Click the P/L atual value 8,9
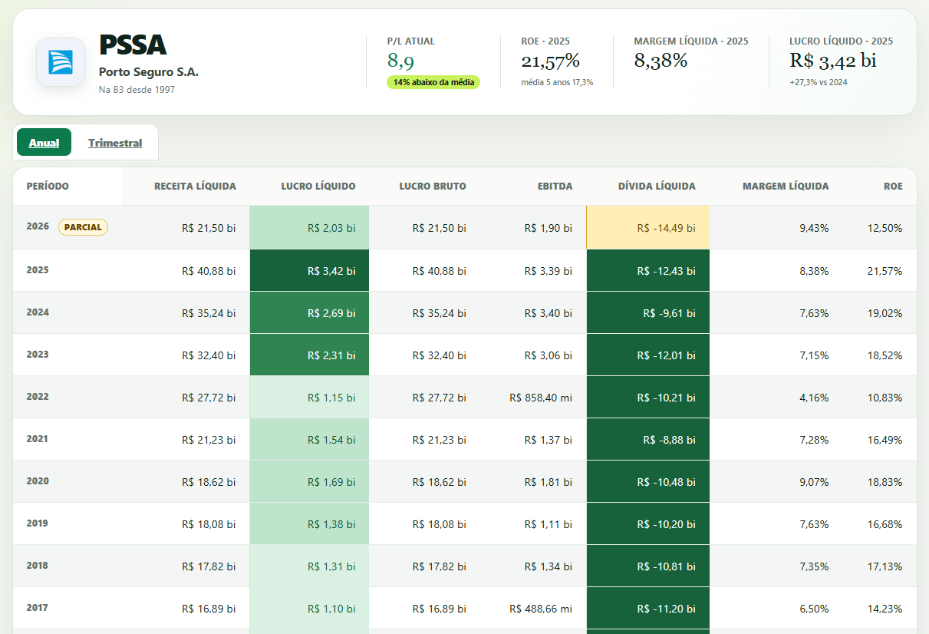 coord(400,61)
